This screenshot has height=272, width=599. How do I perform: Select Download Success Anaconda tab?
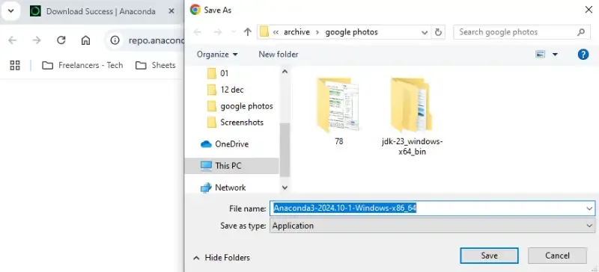tap(101, 11)
